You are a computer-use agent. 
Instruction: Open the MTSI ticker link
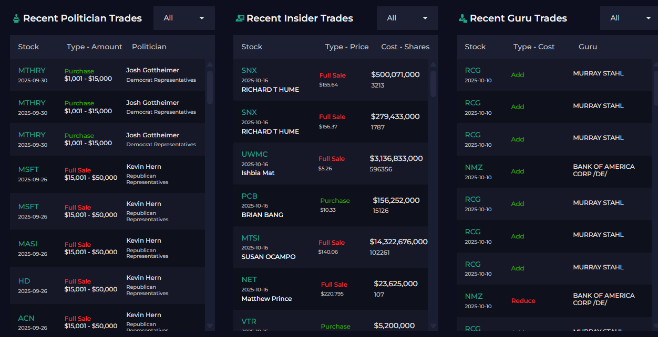click(251, 238)
